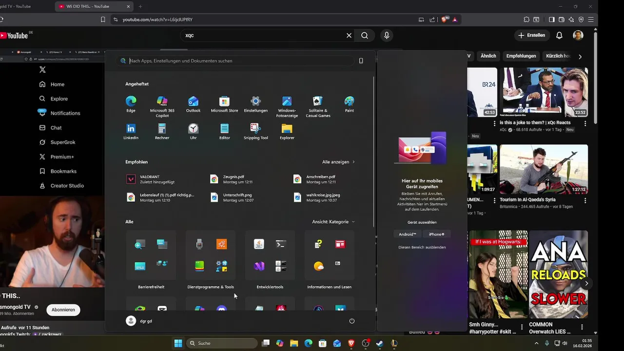Toggle the Brave sidebar panel icon
Image resolution: width=624 pixels, height=351 pixels.
click(x=551, y=19)
